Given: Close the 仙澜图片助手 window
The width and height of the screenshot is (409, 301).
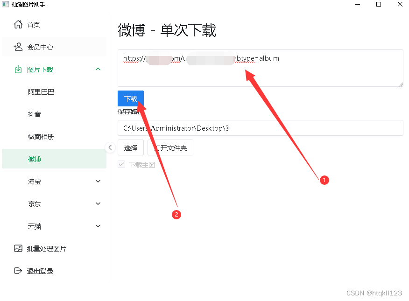Looking at the screenshot, I should [x=400, y=4].
